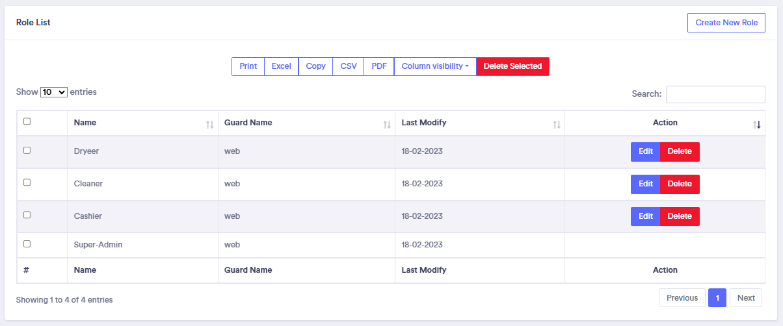Export roles as CSV
This screenshot has width=783, height=326.
[349, 66]
